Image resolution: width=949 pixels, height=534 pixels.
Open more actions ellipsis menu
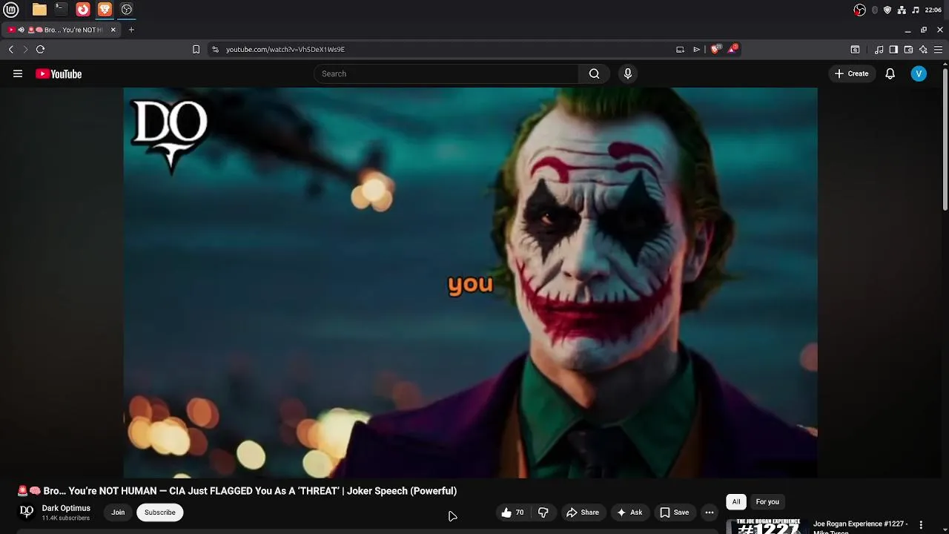click(710, 512)
